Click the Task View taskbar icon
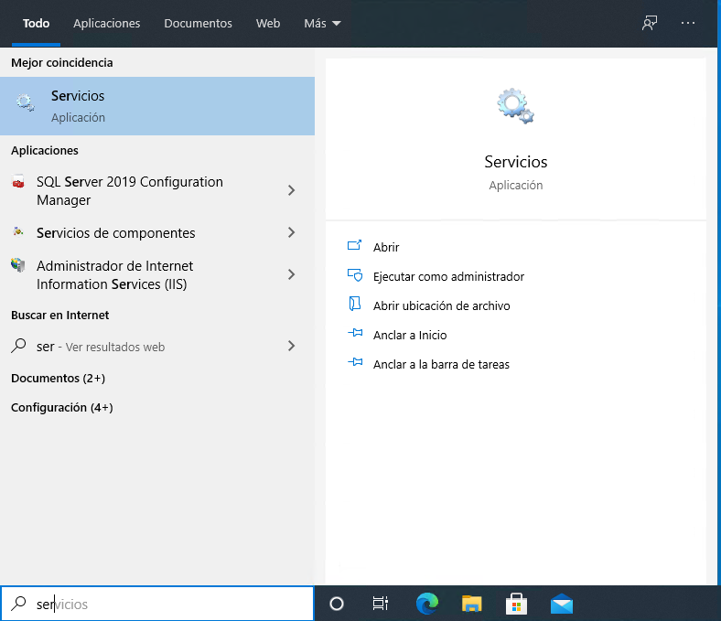This screenshot has width=721, height=621. pos(381,604)
